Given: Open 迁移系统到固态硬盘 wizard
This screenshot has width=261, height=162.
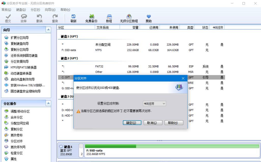Looking at the screenshot, I should pyautogui.click(x=21, y=55).
